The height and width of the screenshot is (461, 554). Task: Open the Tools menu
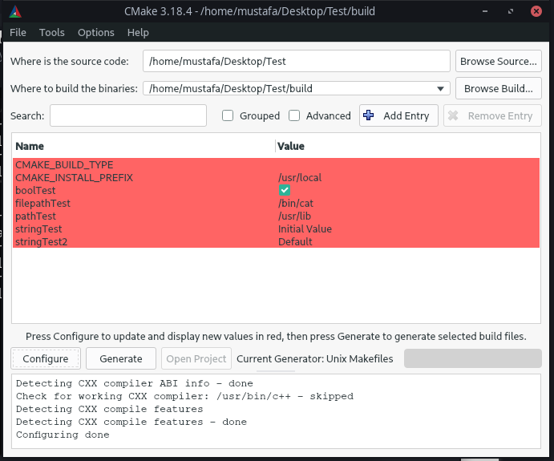click(x=51, y=33)
